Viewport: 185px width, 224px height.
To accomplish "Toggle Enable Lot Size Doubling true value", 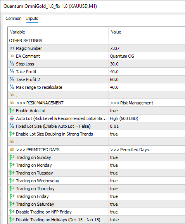I will pos(114,134).
